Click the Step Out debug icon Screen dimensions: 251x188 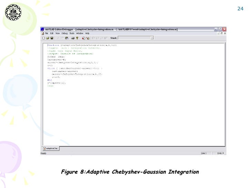tap(101, 38)
